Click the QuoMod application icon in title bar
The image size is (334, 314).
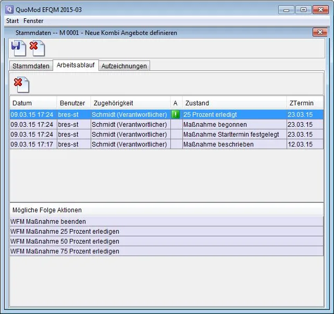pyautogui.click(x=9, y=9)
